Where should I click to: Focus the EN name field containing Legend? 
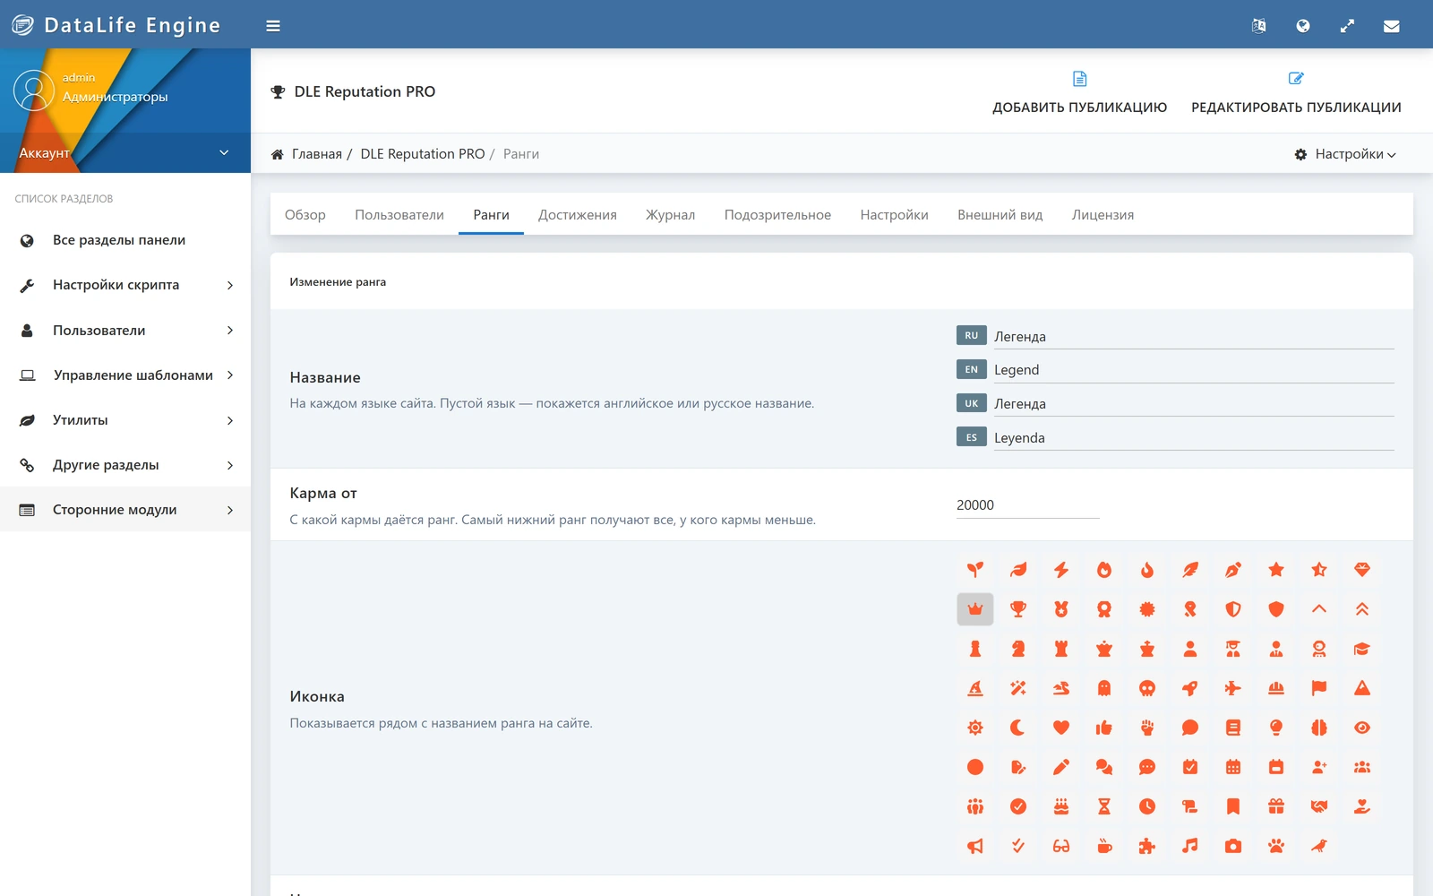pyautogui.click(x=1194, y=369)
